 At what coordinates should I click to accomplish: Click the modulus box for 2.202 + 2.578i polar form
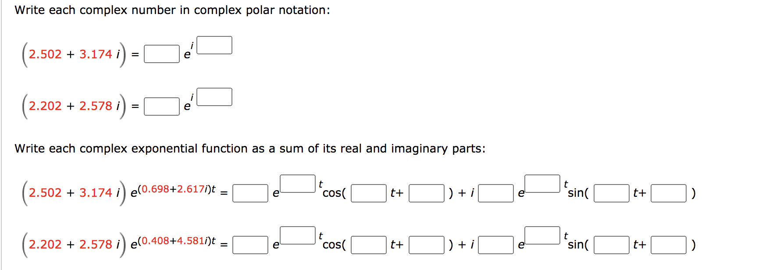tap(161, 106)
